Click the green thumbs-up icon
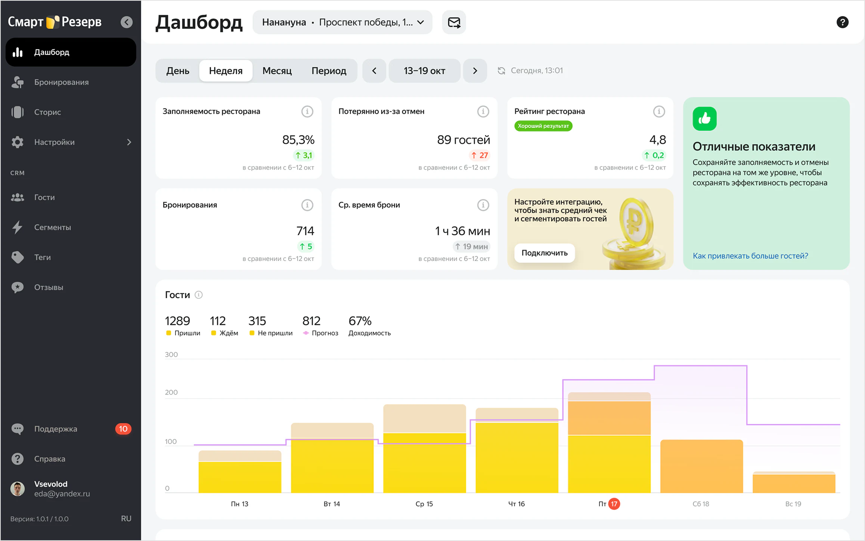Image resolution: width=865 pixels, height=541 pixels. [x=705, y=119]
